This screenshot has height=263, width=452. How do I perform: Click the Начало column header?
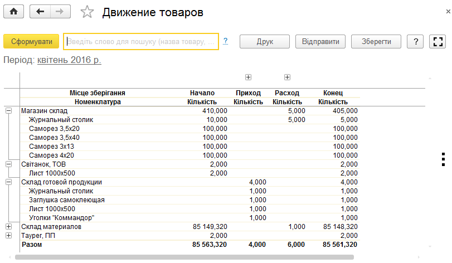[202, 93]
